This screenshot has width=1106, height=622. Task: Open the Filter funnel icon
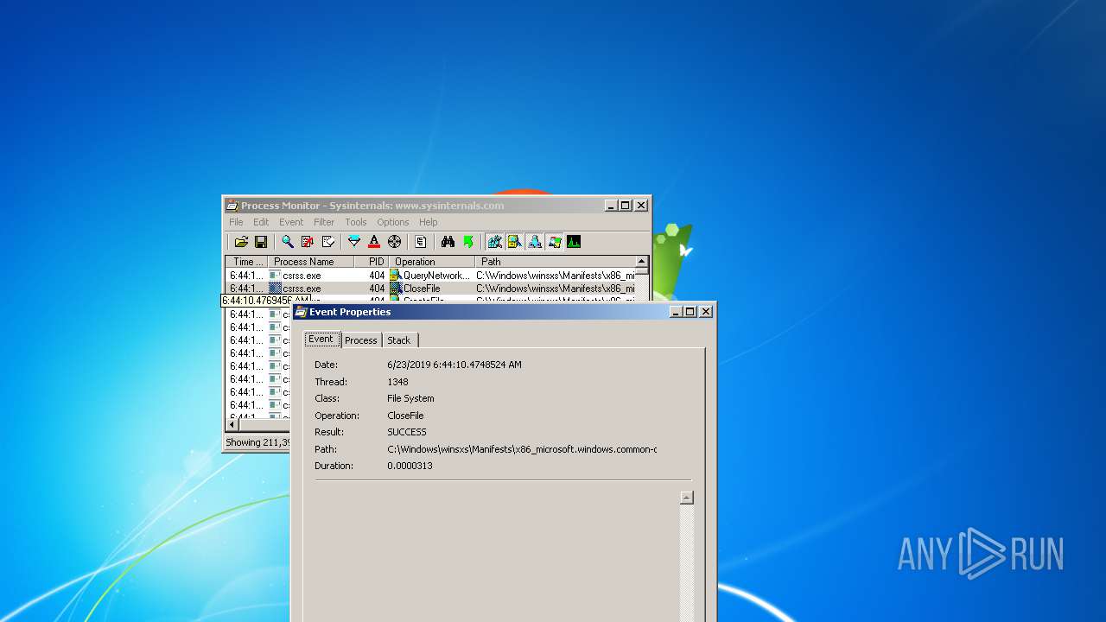(354, 242)
